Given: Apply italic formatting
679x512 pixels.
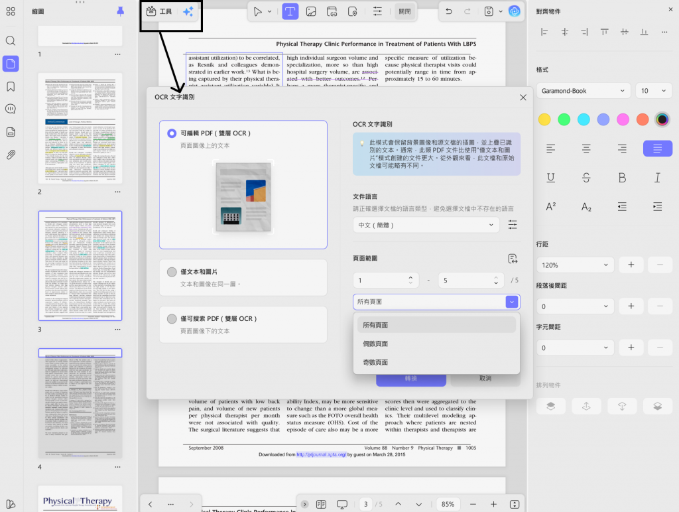Looking at the screenshot, I should click(x=657, y=178).
